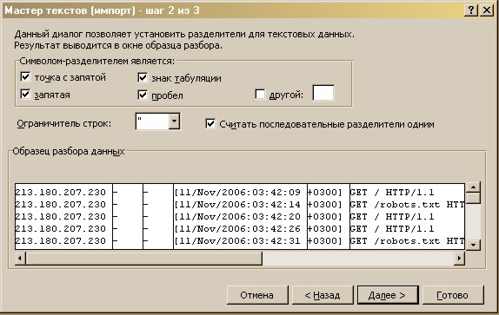This screenshot has width=499, height=315.
Task: Proceed with the "Далее >" button
Action: (x=388, y=295)
